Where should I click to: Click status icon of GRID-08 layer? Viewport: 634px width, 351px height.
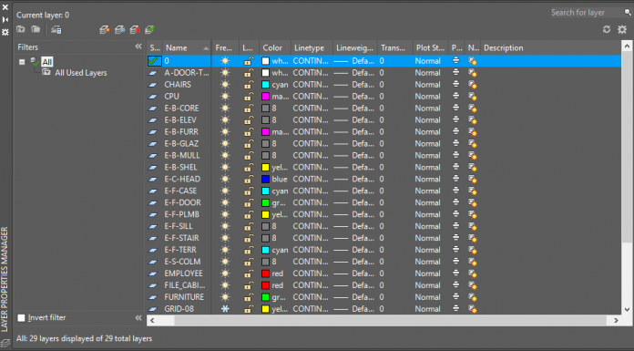(153, 309)
